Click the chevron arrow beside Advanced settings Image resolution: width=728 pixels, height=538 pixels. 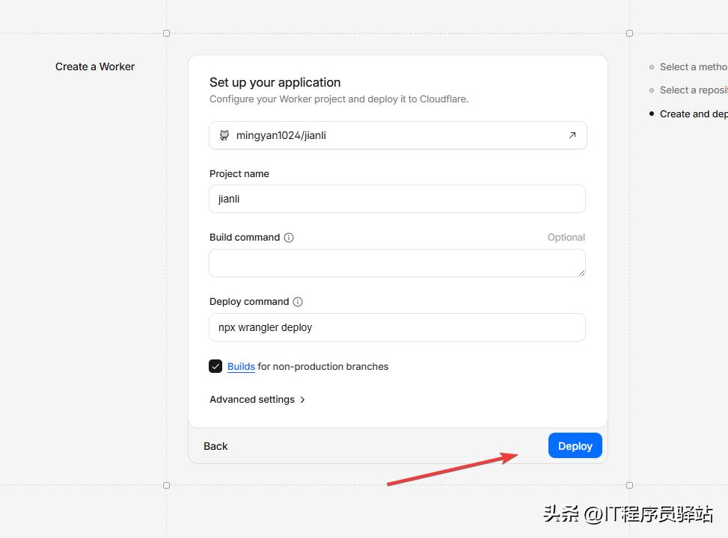[302, 400]
